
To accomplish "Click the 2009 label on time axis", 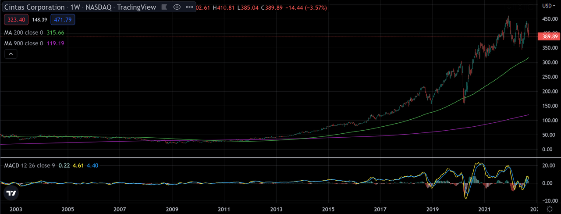I will coord(172,210).
